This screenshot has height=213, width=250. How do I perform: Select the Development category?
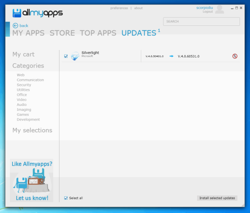pyautogui.click(x=28, y=120)
